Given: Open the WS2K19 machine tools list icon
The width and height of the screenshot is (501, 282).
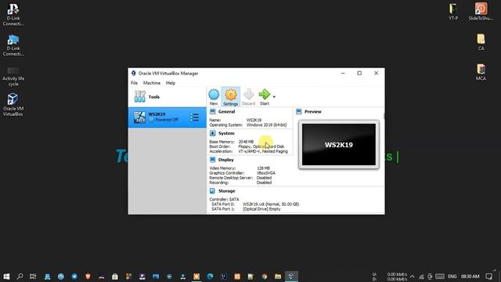Looking at the screenshot, I should click(x=194, y=117).
